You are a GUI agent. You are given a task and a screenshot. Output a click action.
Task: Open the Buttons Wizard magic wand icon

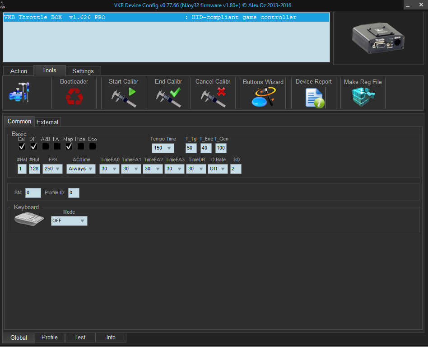coord(263,96)
